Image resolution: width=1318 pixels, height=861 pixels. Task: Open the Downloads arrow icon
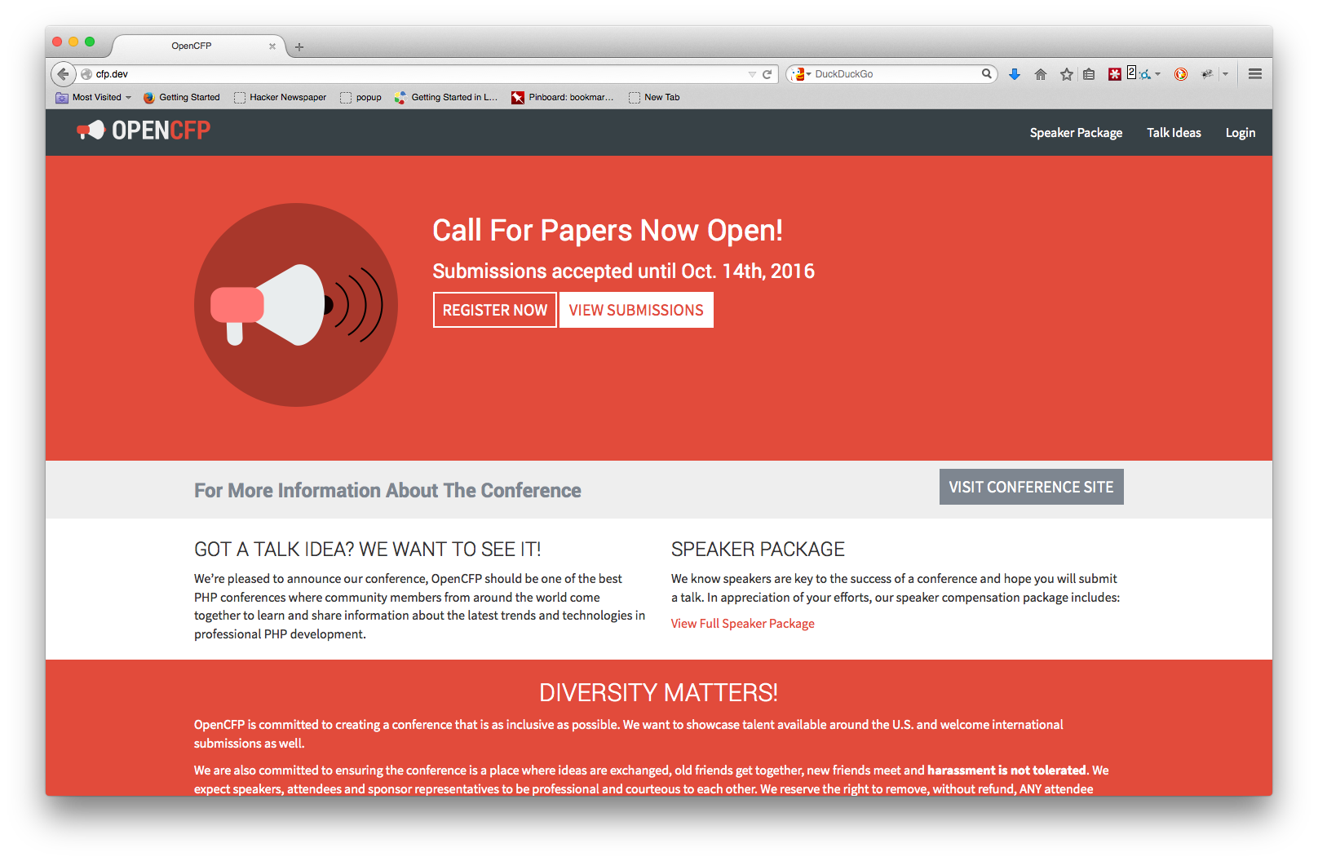pyautogui.click(x=1015, y=74)
